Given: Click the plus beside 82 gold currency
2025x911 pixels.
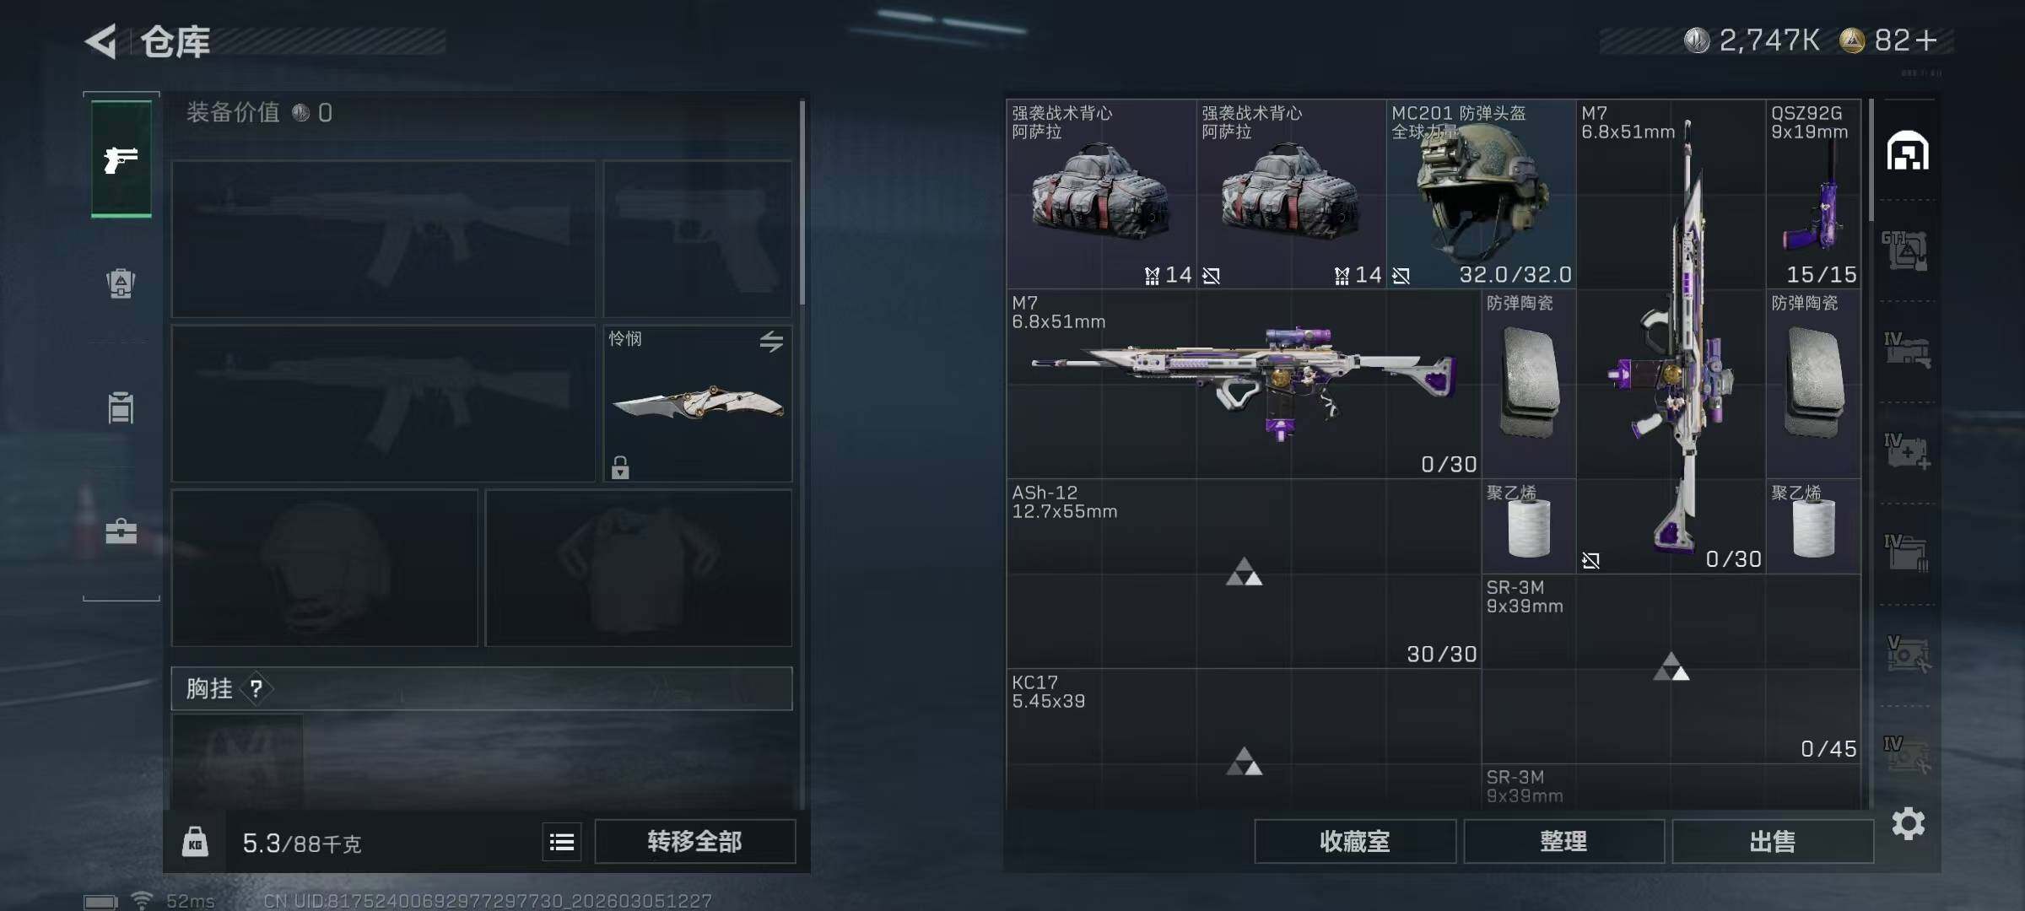Looking at the screenshot, I should click(1926, 40).
